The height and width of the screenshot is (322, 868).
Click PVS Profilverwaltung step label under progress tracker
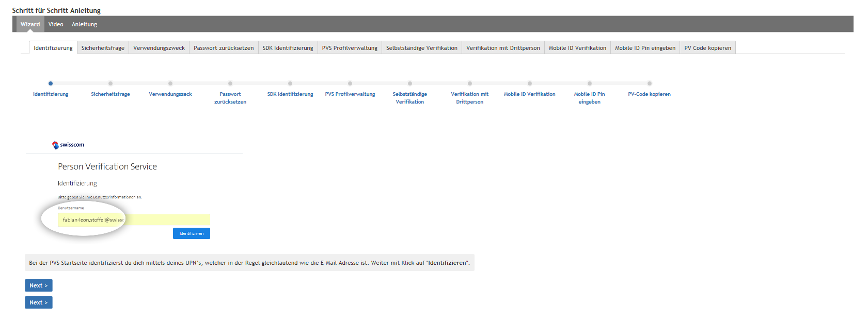350,94
